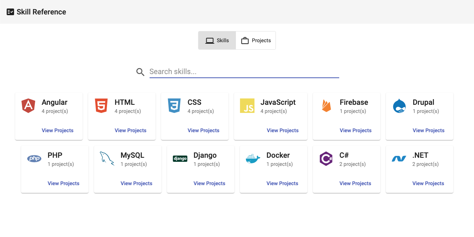
Task: Select the MySQL dolphin icon
Action: point(107,158)
